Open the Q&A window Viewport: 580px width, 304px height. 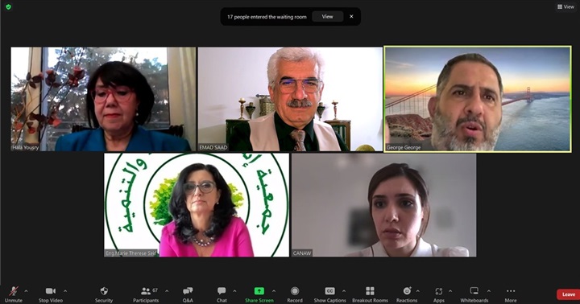click(188, 294)
